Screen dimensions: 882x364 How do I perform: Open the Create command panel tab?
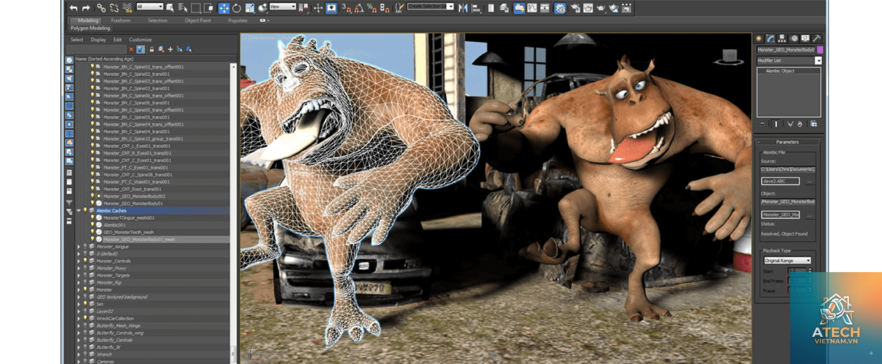[x=759, y=38]
